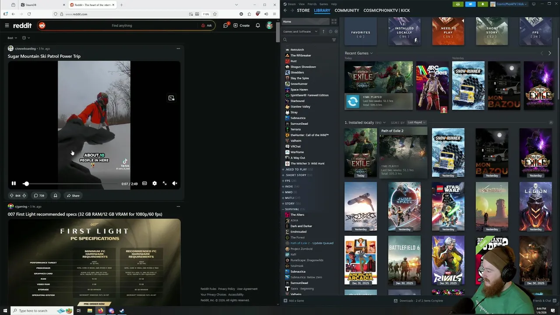Screen dimensions: 560x315
Task: Toggle ready-to-play filter in Steam library
Action: [336, 31]
